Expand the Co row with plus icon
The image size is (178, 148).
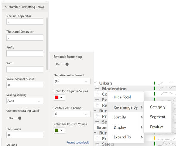pos(97,94)
